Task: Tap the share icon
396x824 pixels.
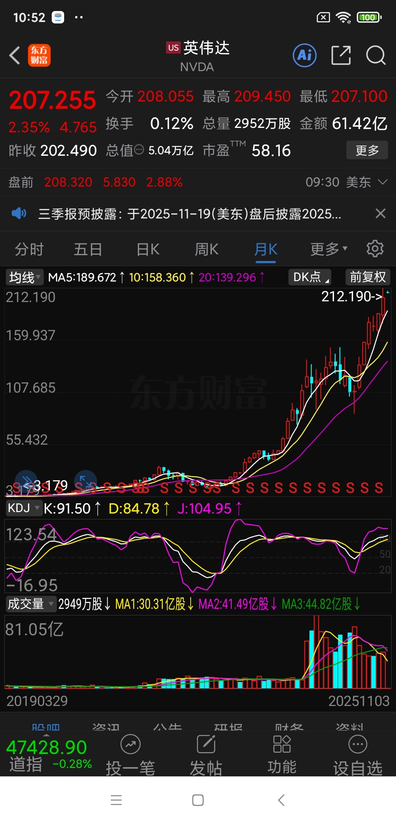Action: click(341, 55)
